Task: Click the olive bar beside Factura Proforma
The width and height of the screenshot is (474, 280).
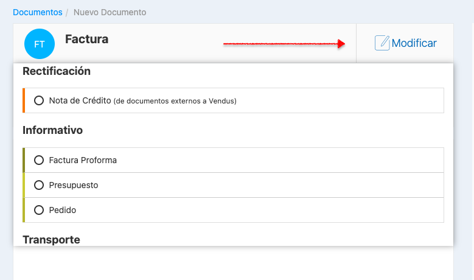Action: (x=24, y=160)
